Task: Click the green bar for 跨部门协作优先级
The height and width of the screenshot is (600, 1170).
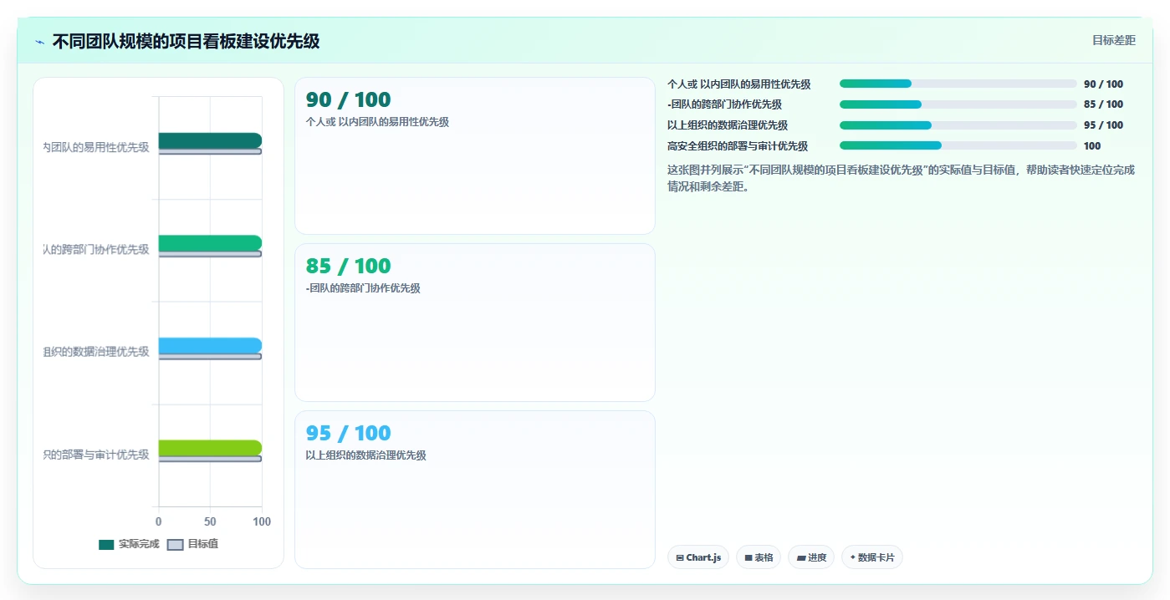Action: [210, 243]
